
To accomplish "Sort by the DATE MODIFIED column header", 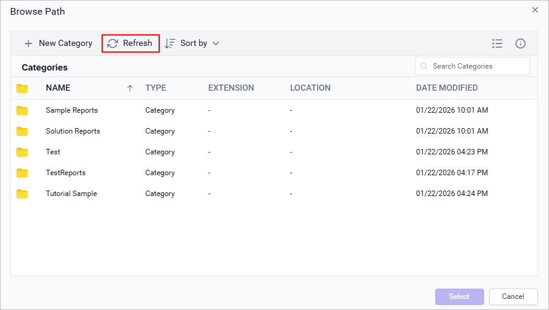I will tap(447, 88).
